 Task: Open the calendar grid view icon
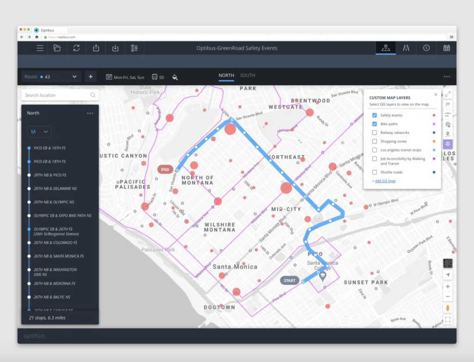coord(446,48)
